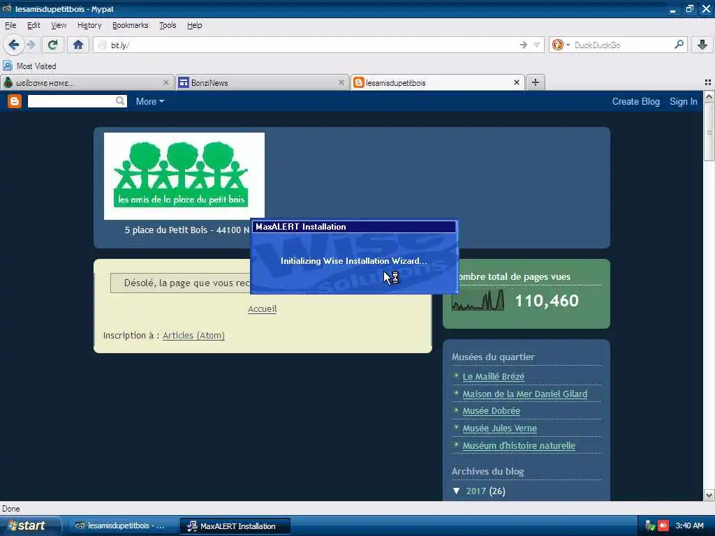Click the Mypal icon in the title bar
This screenshot has width=715, height=536.
[7, 8]
